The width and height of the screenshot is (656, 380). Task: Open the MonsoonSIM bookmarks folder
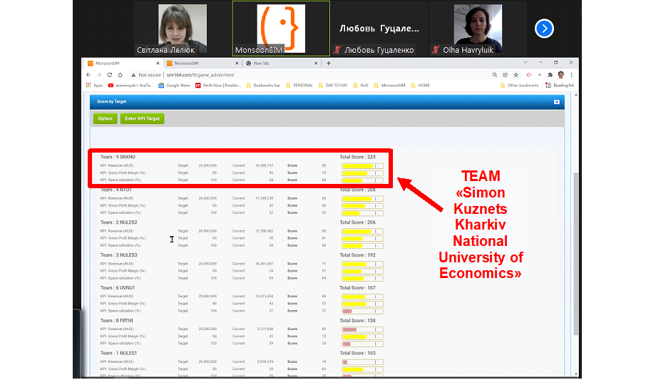click(x=389, y=86)
